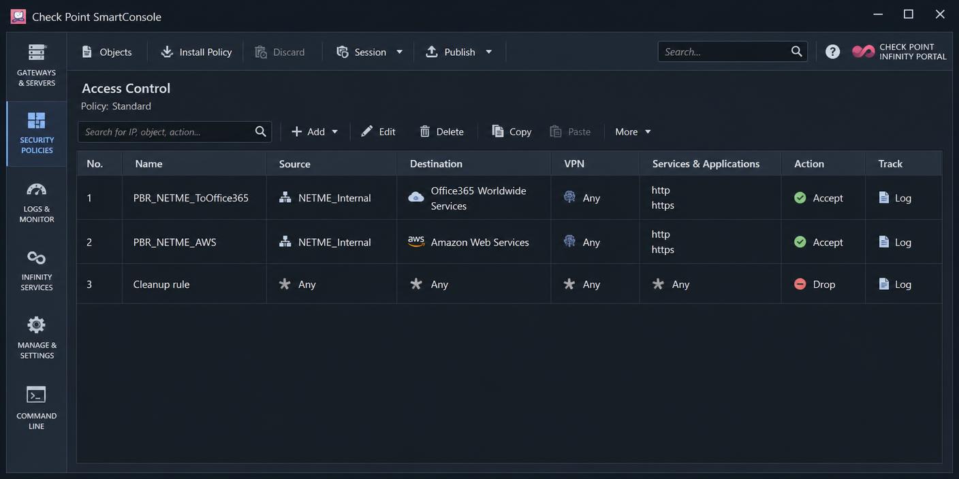Image resolution: width=959 pixels, height=479 pixels.
Task: Copy the selected rule
Action: pos(512,131)
